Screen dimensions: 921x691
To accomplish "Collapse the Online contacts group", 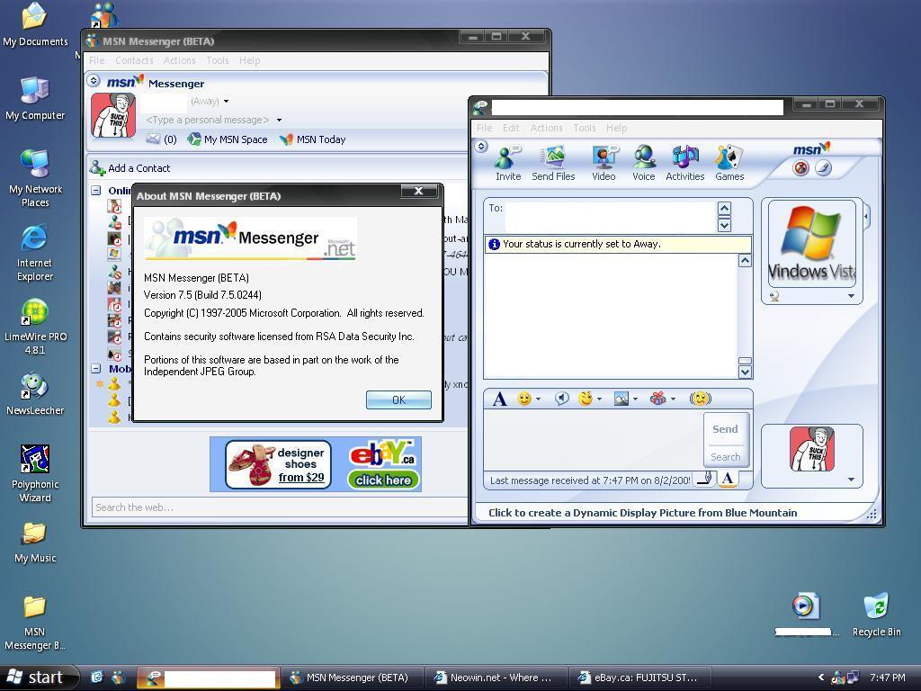I will (96, 191).
